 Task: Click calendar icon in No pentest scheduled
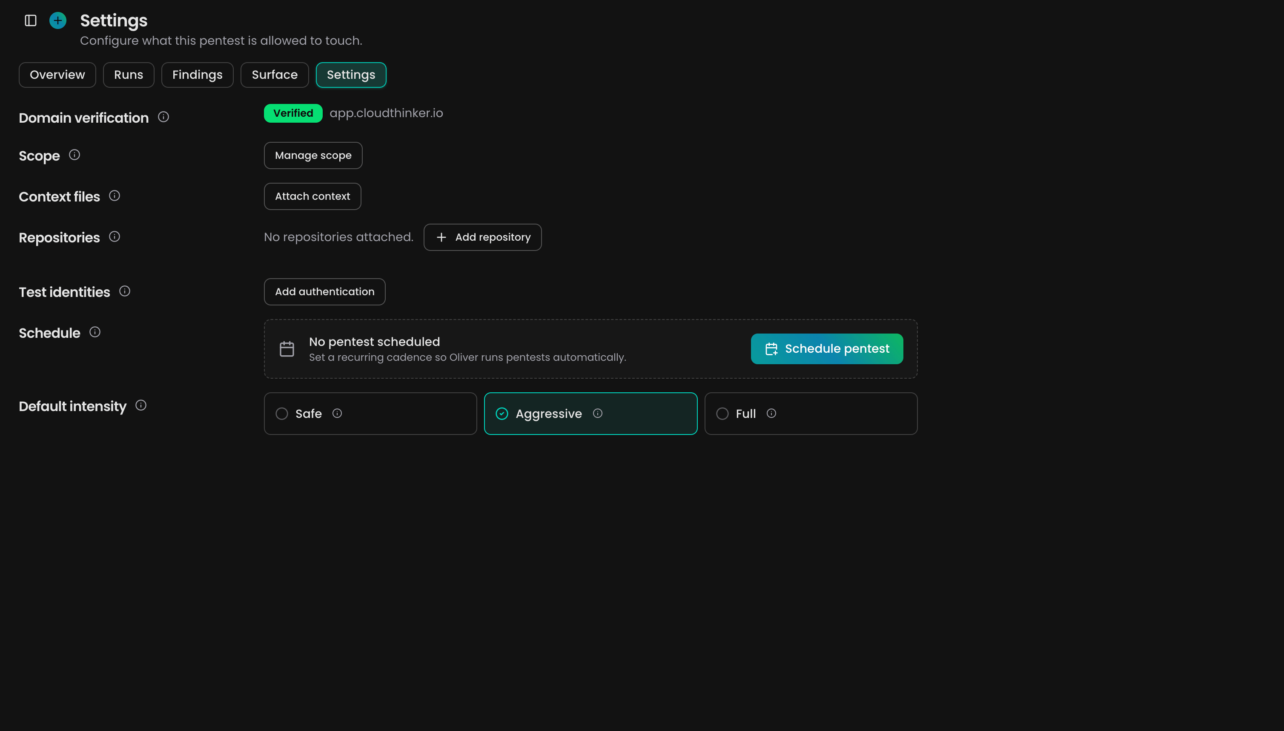point(287,349)
